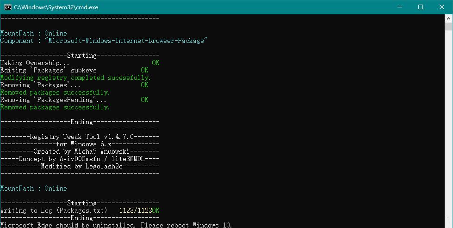
Task: Click "Editing 'Packages' subkeys" text
Action: click(48, 70)
